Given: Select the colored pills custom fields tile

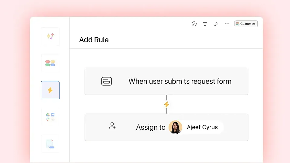Looking at the screenshot, I should pos(50,63).
